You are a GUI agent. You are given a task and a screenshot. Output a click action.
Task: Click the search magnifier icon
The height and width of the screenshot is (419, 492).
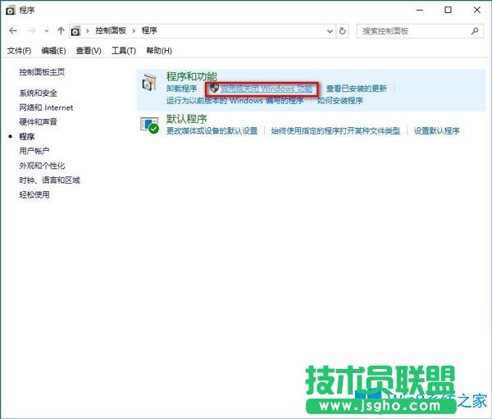tap(475, 31)
